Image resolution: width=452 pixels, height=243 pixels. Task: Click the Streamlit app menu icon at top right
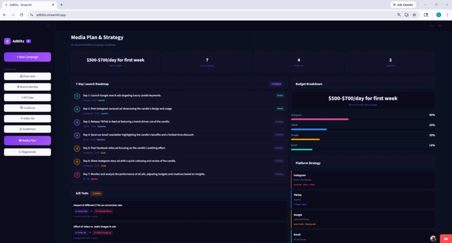(x=440, y=26)
